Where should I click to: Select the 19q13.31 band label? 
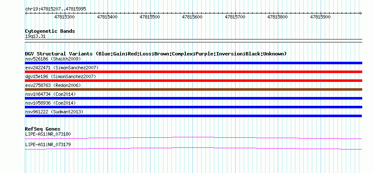(35, 37)
